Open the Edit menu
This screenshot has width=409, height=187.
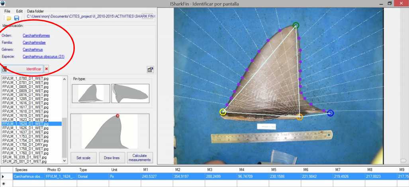[x=19, y=11]
